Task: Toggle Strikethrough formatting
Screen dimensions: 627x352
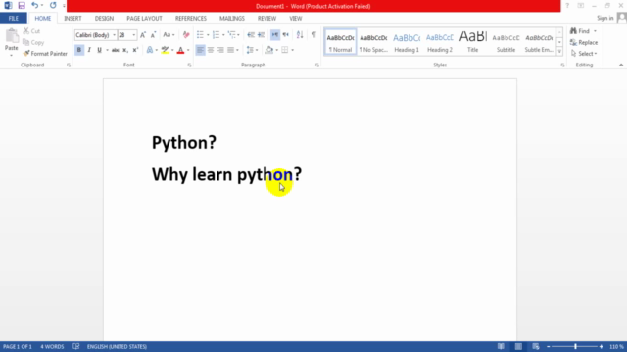Action: click(x=116, y=50)
